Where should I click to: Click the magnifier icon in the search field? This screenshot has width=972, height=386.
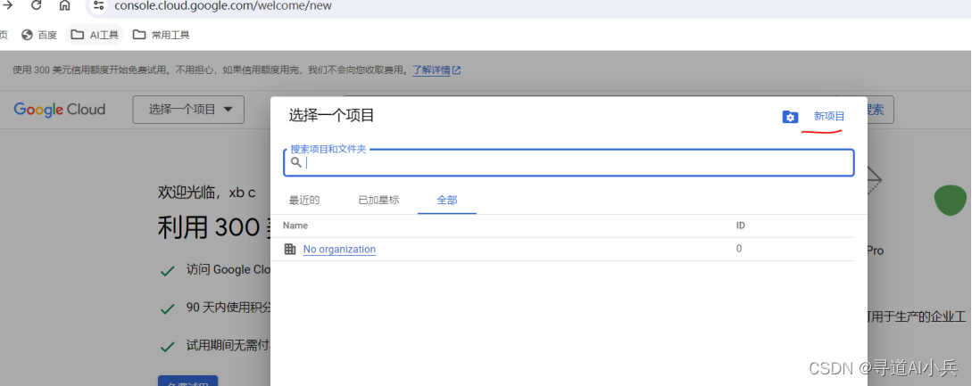pyautogui.click(x=296, y=162)
